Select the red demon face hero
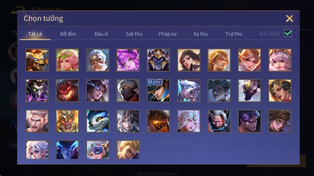314x176 pixels. (x=67, y=90)
